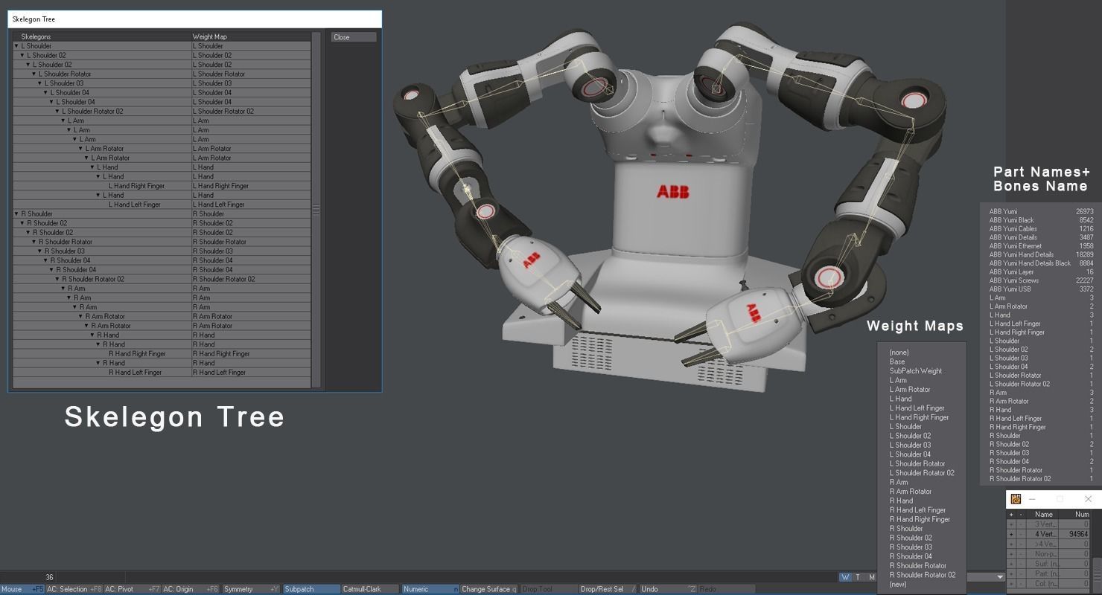
Task: Select ABB Yumi Cables in parts list
Action: coord(1041,229)
